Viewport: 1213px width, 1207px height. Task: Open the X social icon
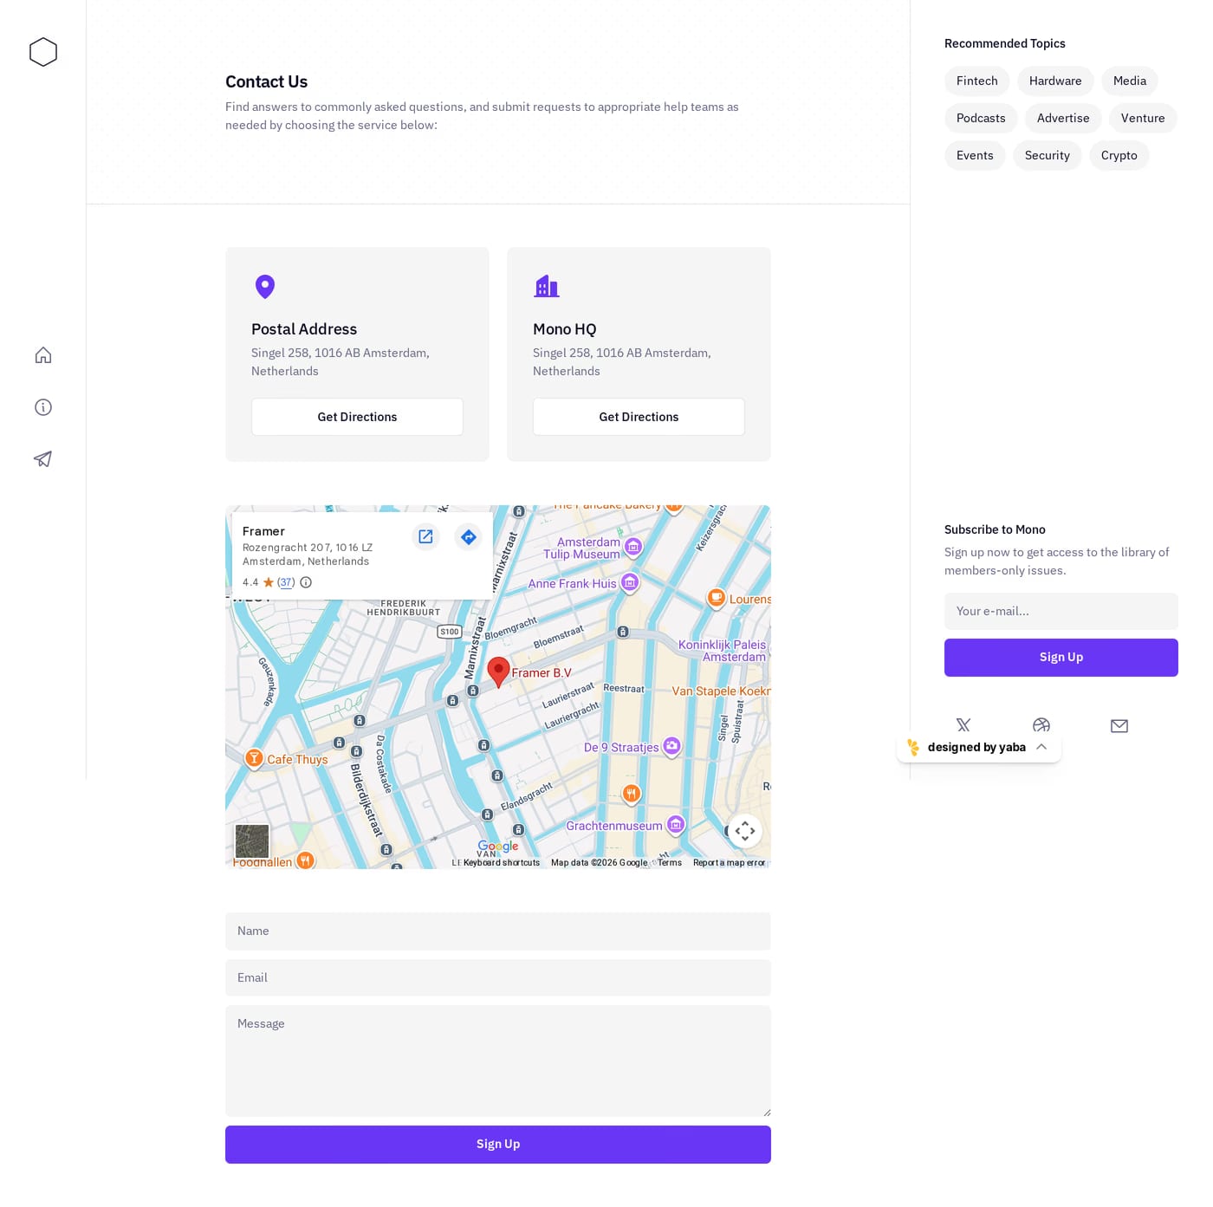click(x=963, y=725)
